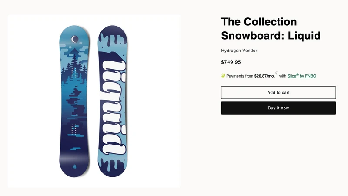
Task: Click the Hydrogen Vendor label
Action: pos(239,51)
